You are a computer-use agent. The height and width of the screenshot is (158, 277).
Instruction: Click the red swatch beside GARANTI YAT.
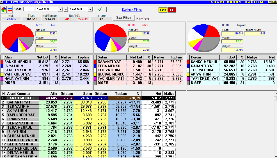tap(95, 62)
